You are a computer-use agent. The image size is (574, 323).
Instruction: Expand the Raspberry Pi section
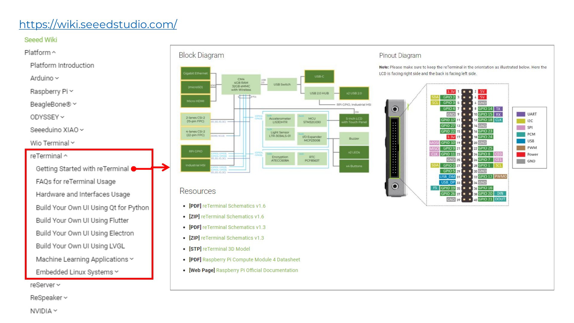point(52,91)
